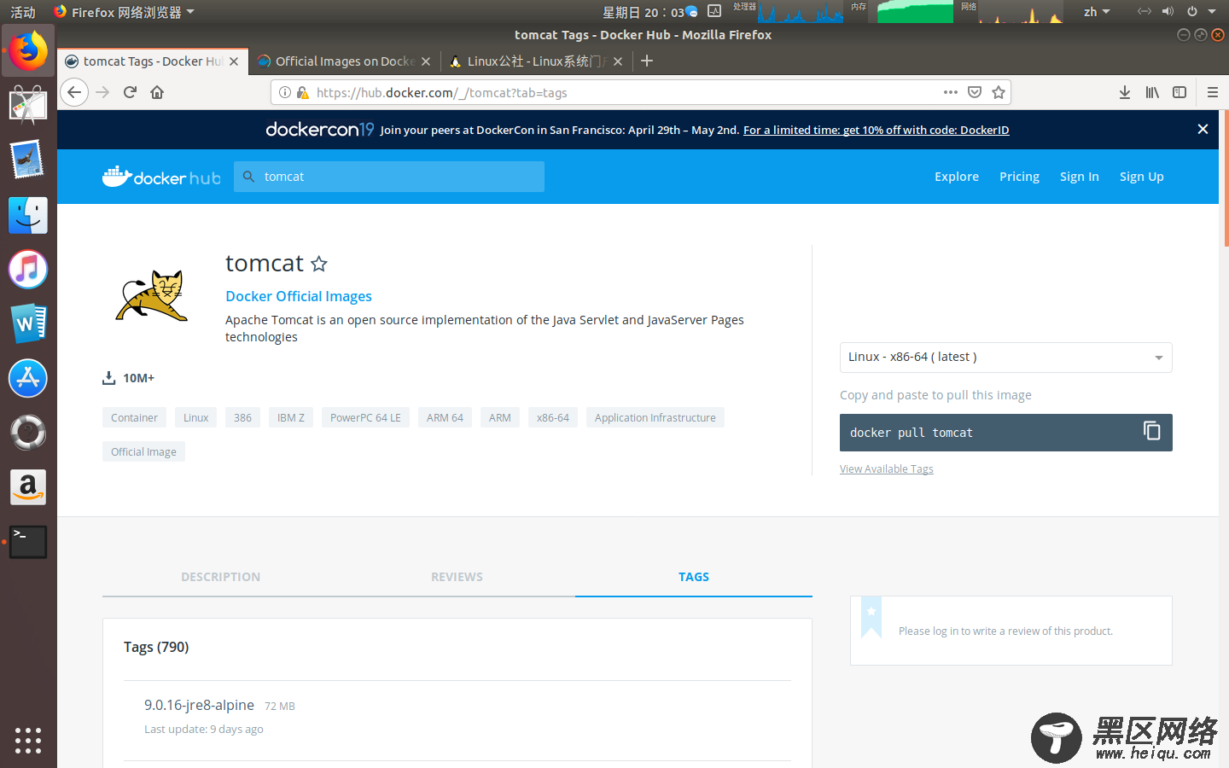Open Firefox 网络浏览器 app menu
Screen dimensions: 1229x768
click(125, 12)
